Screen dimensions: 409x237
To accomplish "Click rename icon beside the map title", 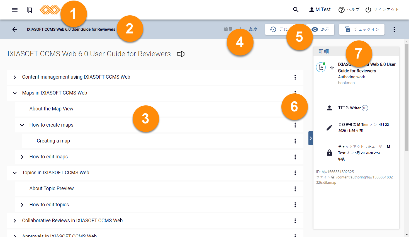I will 181,54.
